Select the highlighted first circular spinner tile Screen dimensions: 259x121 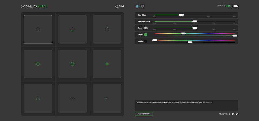point(38,29)
